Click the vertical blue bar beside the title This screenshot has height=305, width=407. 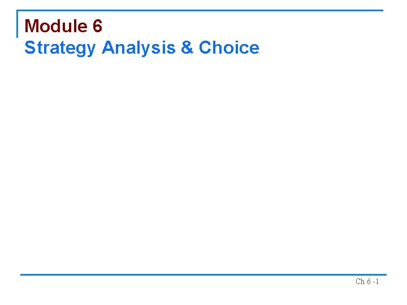click(18, 24)
